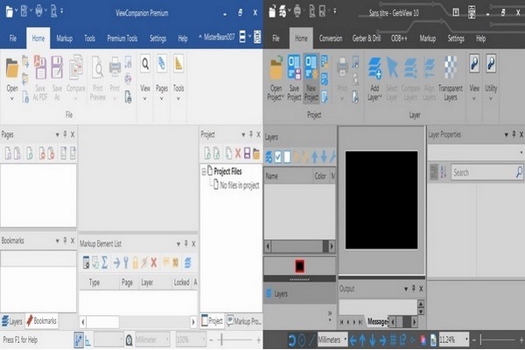The height and width of the screenshot is (350, 525).
Task: Click New Project in GerbView
Action: (311, 79)
